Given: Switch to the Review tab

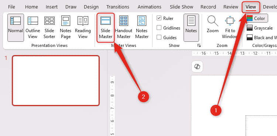Looking at the screenshot, I should [x=231, y=7].
